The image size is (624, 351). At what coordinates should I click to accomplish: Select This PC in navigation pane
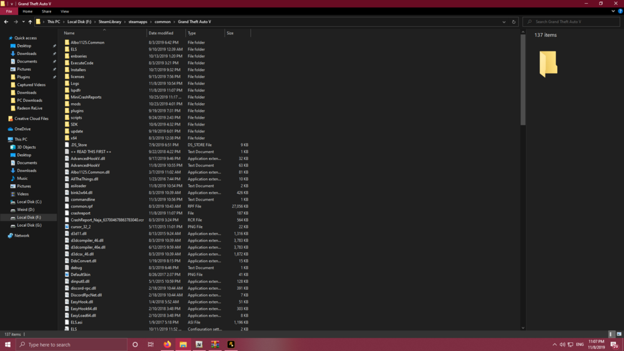pyautogui.click(x=21, y=139)
